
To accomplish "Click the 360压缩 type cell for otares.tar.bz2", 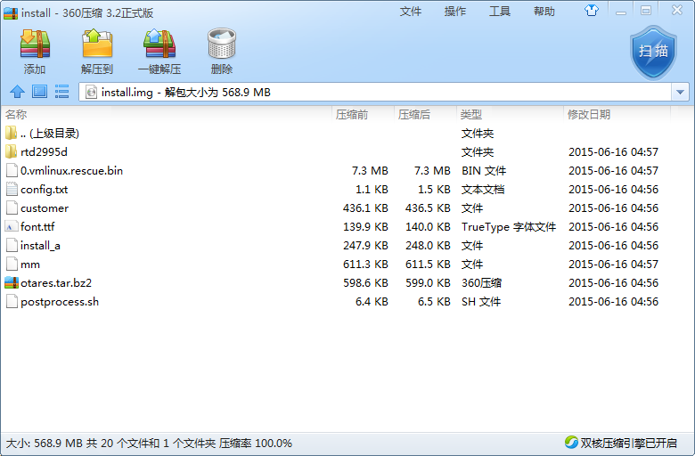I will click(481, 282).
